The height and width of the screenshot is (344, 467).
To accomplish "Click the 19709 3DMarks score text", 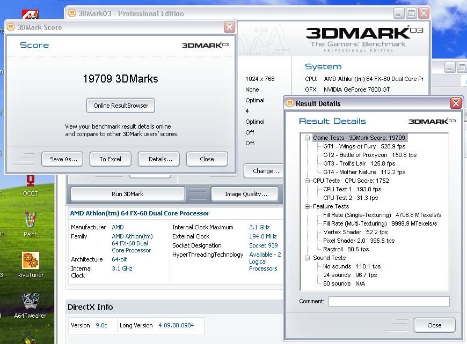I will pos(120,79).
